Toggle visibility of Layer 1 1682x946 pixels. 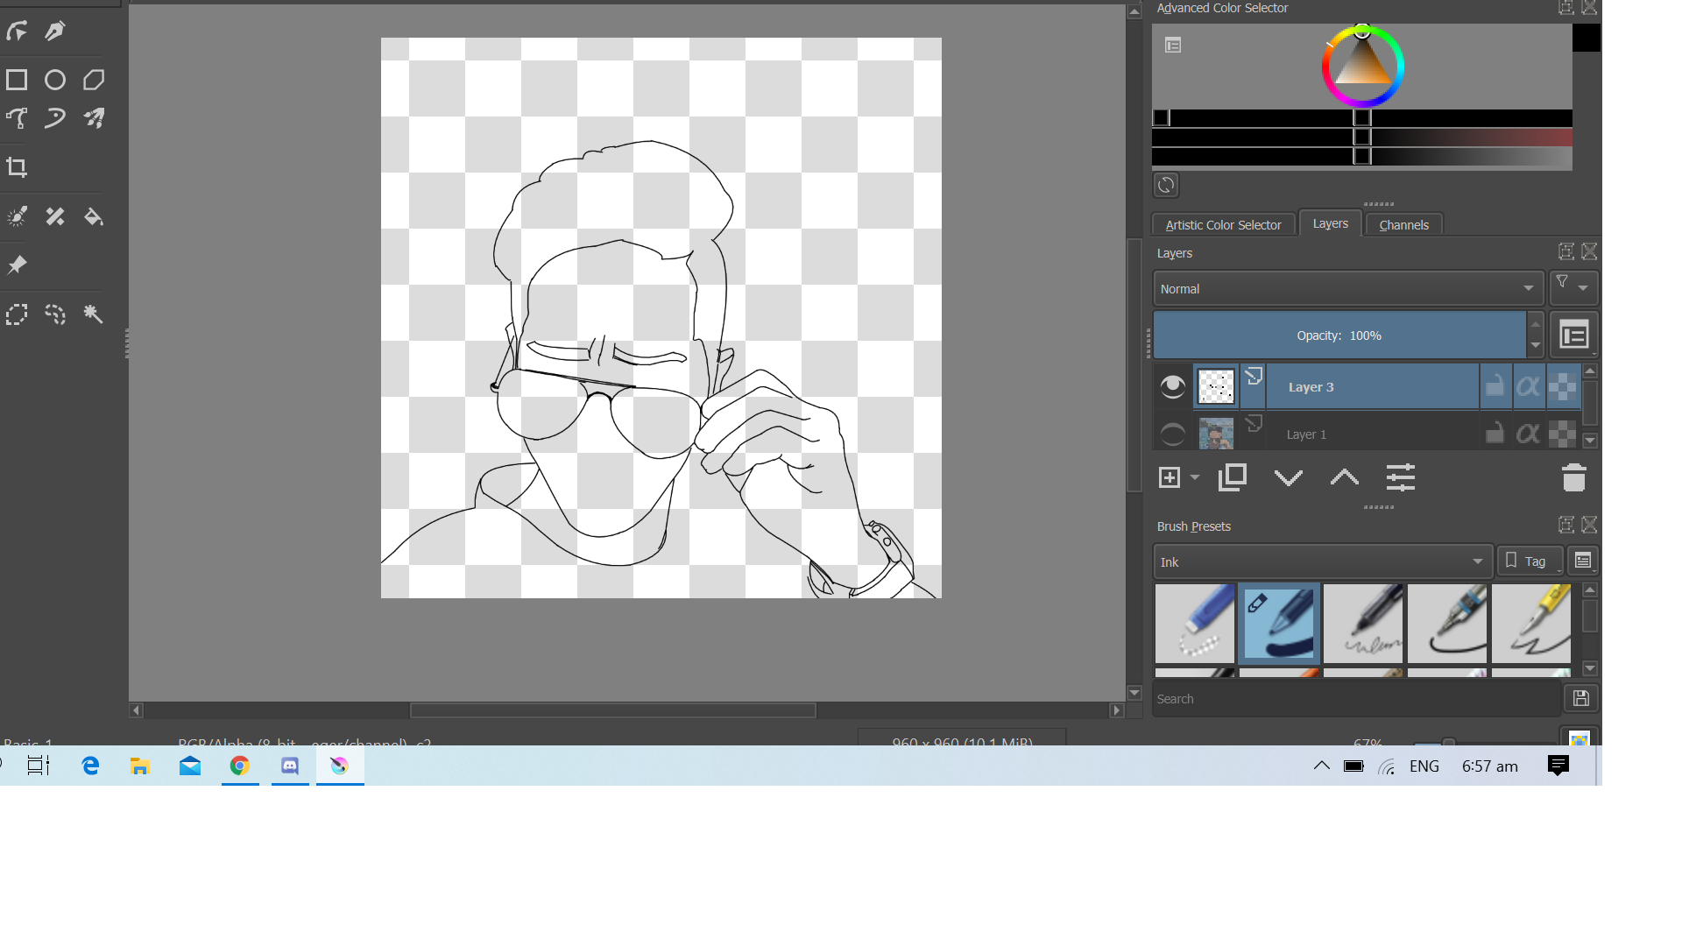click(x=1171, y=434)
